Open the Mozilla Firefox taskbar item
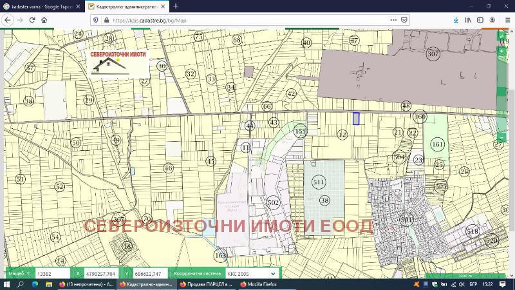Screen dimensions: 515x290 click(257, 284)
